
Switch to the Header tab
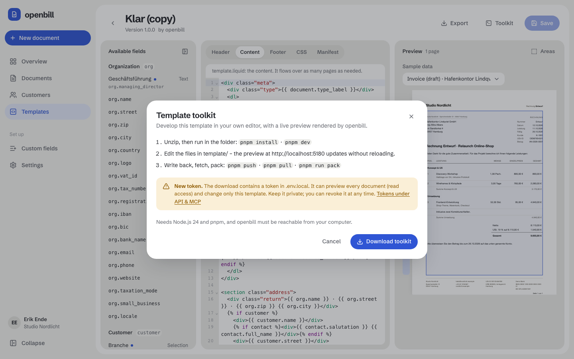pos(220,52)
